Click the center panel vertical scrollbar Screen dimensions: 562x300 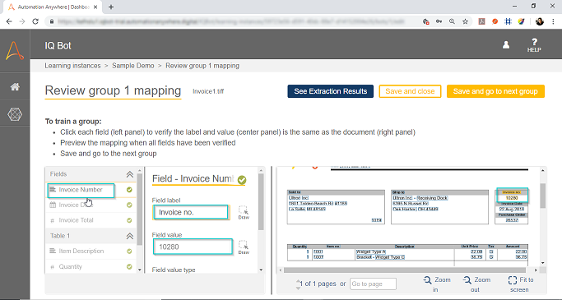[261, 202]
